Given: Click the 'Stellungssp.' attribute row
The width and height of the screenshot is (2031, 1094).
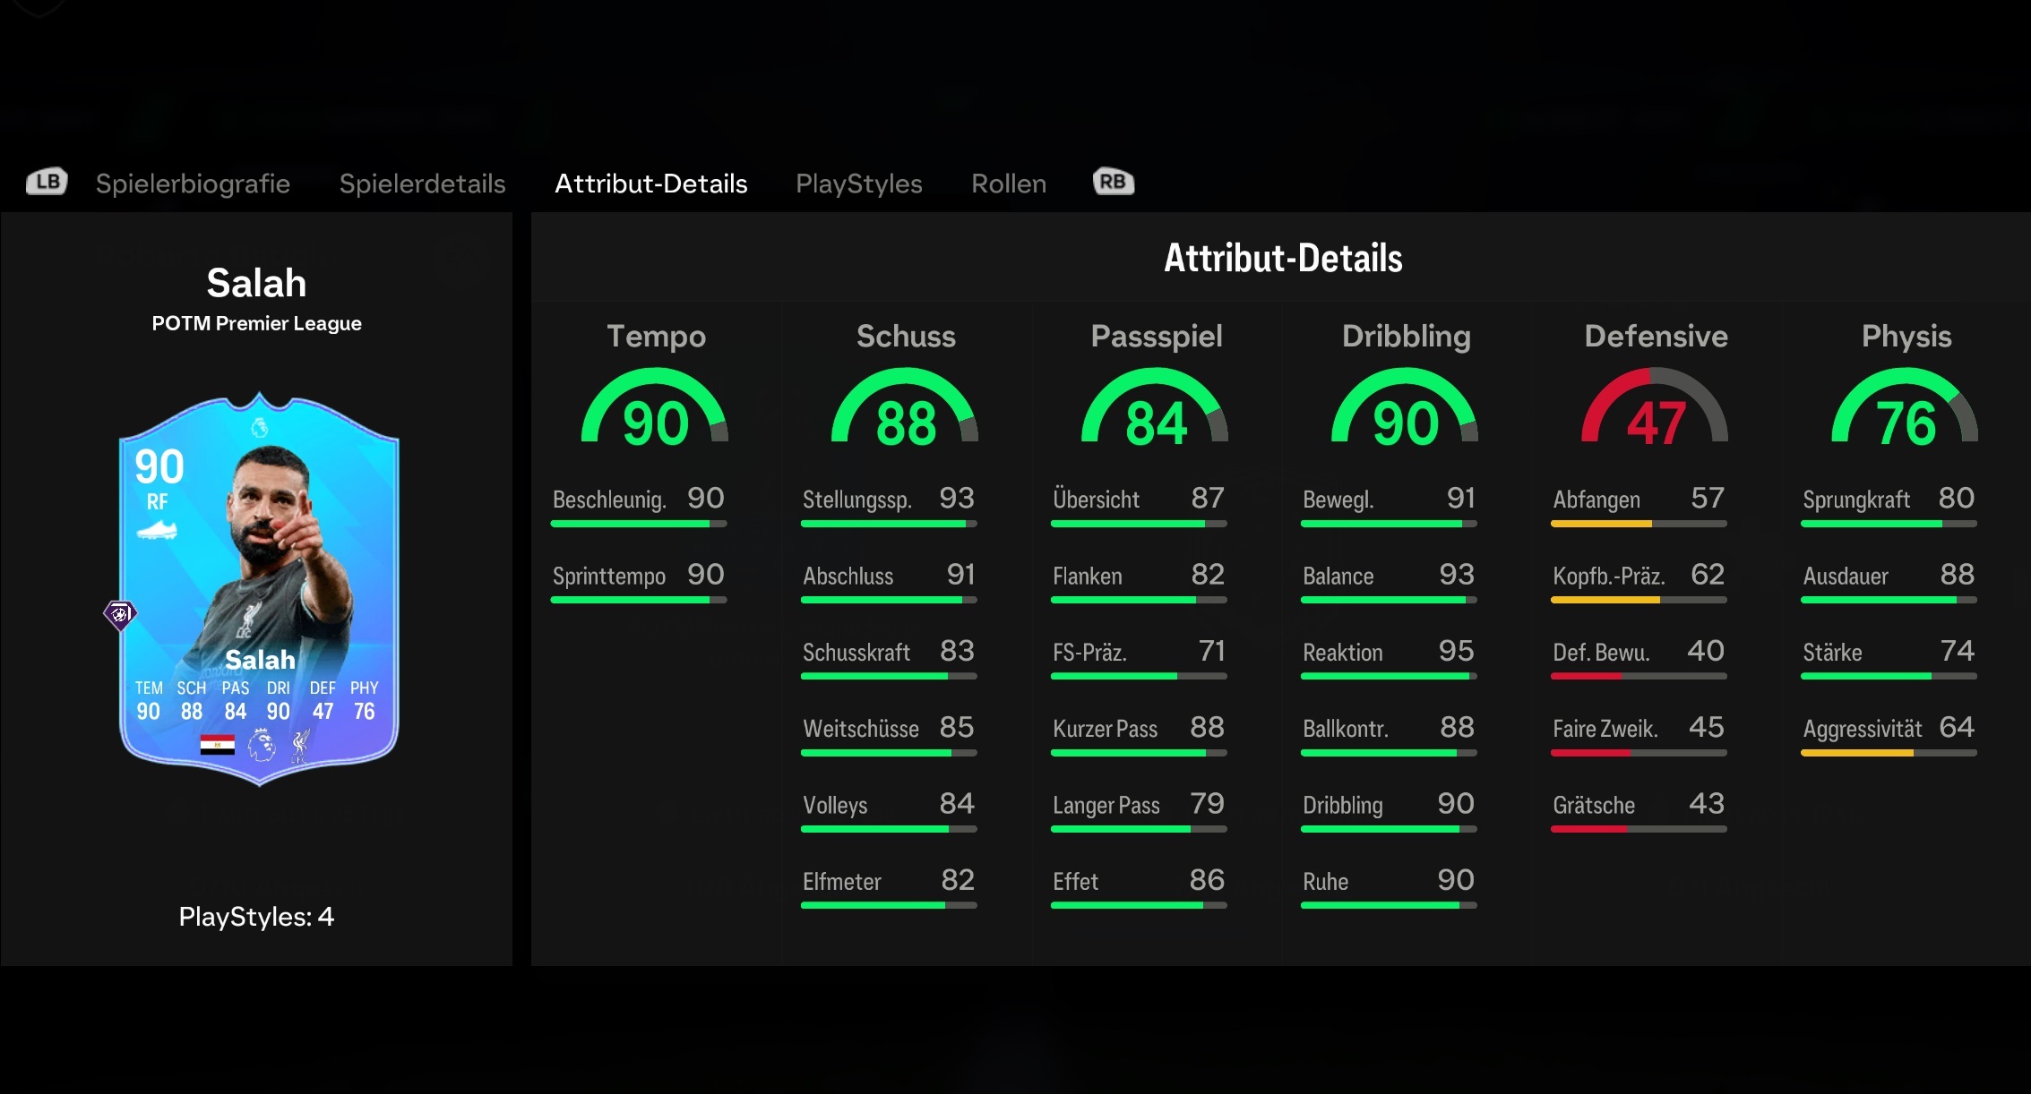Looking at the screenshot, I should [889, 505].
